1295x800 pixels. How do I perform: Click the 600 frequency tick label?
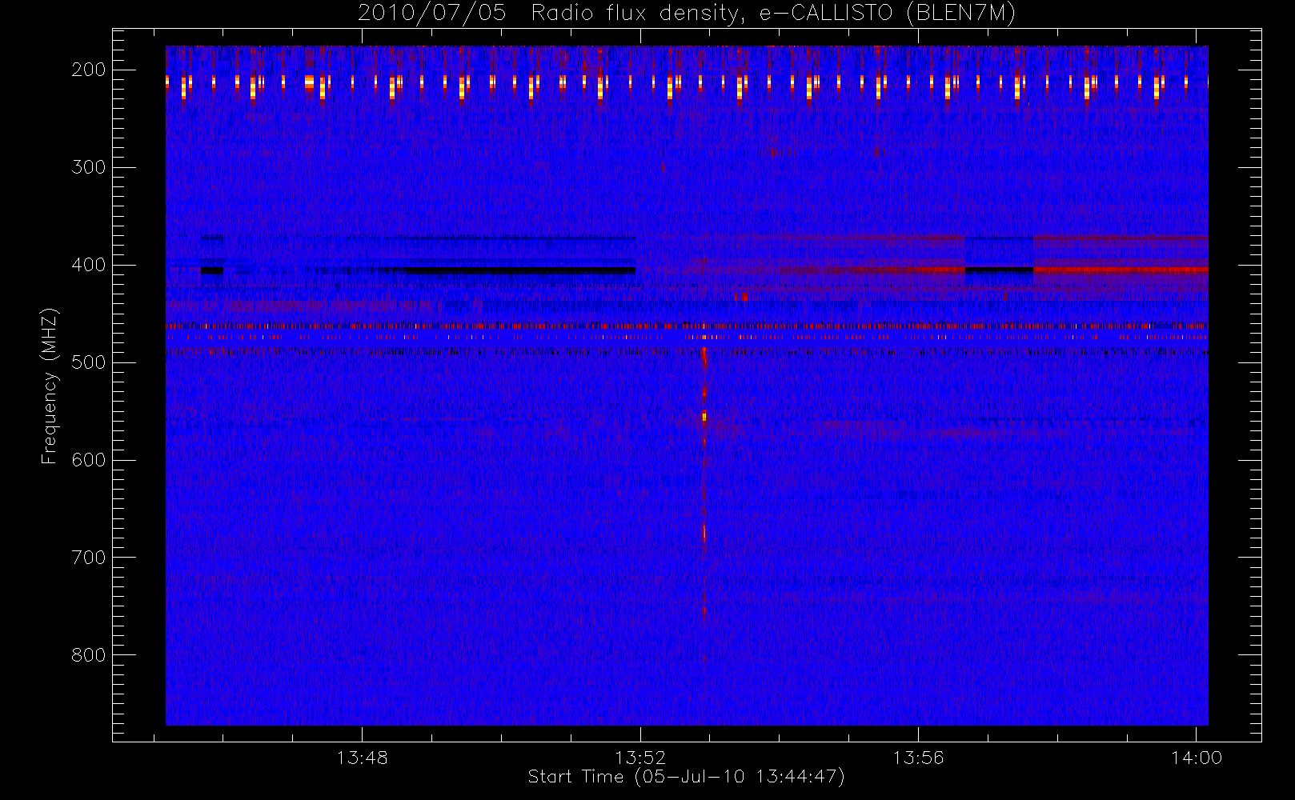[89, 460]
